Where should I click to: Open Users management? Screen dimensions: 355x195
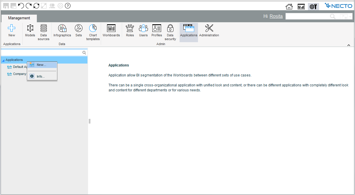(x=143, y=30)
